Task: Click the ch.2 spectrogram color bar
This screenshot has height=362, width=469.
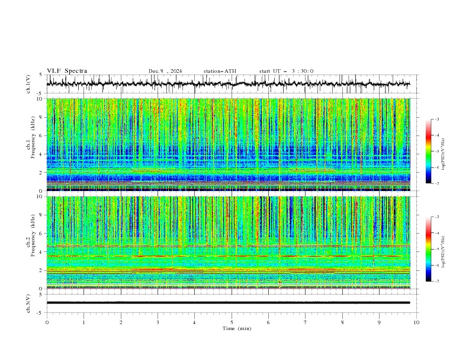Action: pos(429,249)
